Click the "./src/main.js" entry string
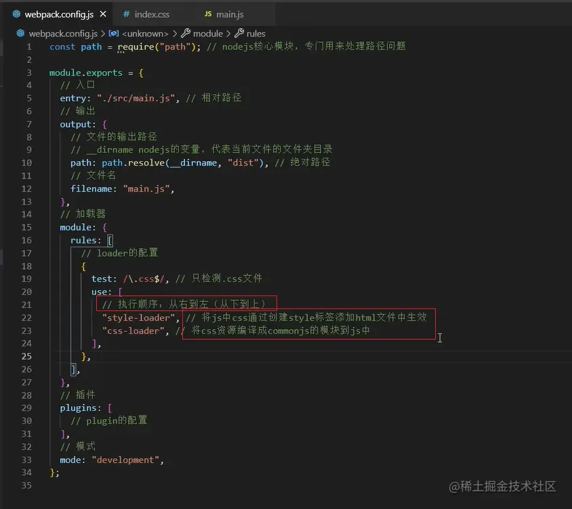 click(x=136, y=98)
